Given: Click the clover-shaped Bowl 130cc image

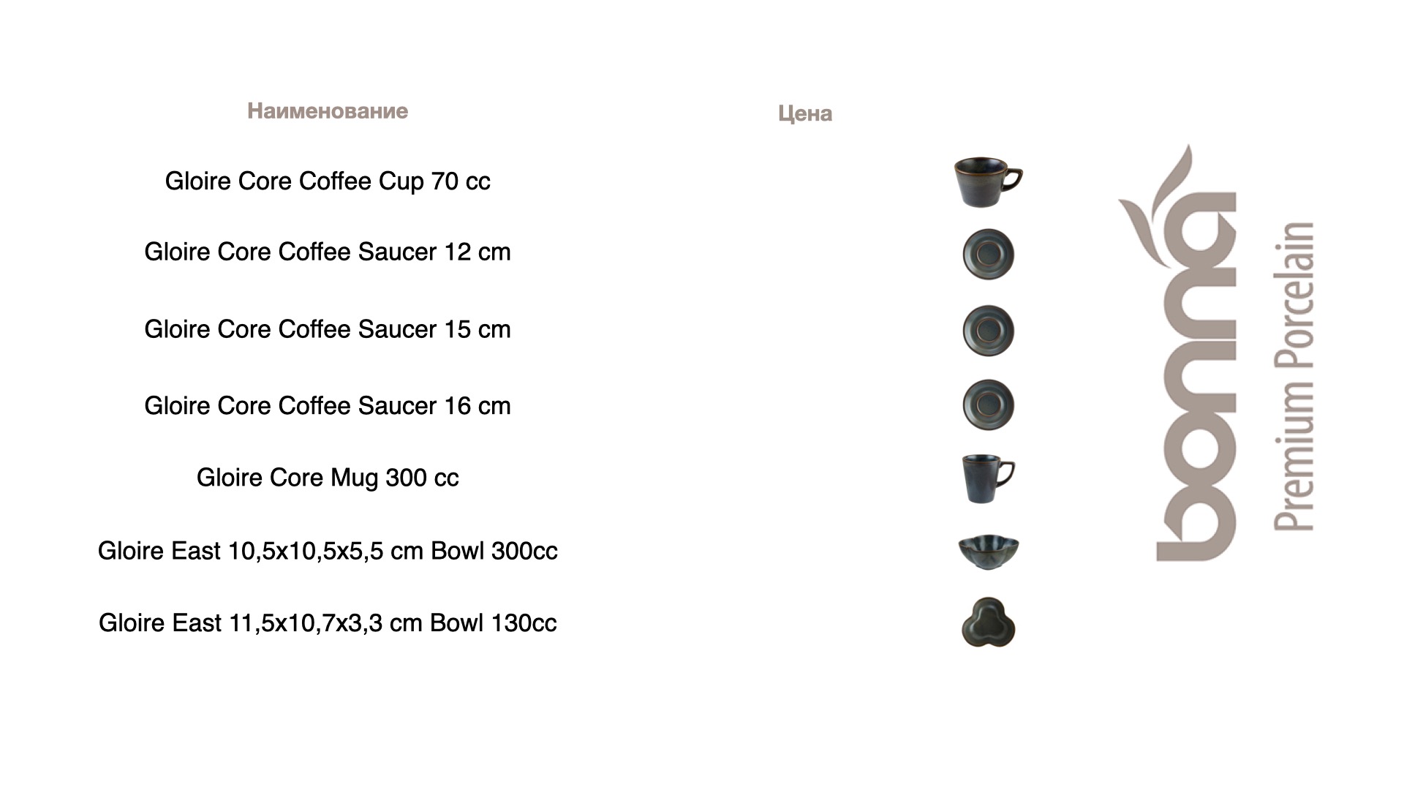Looking at the screenshot, I should pos(988,622).
